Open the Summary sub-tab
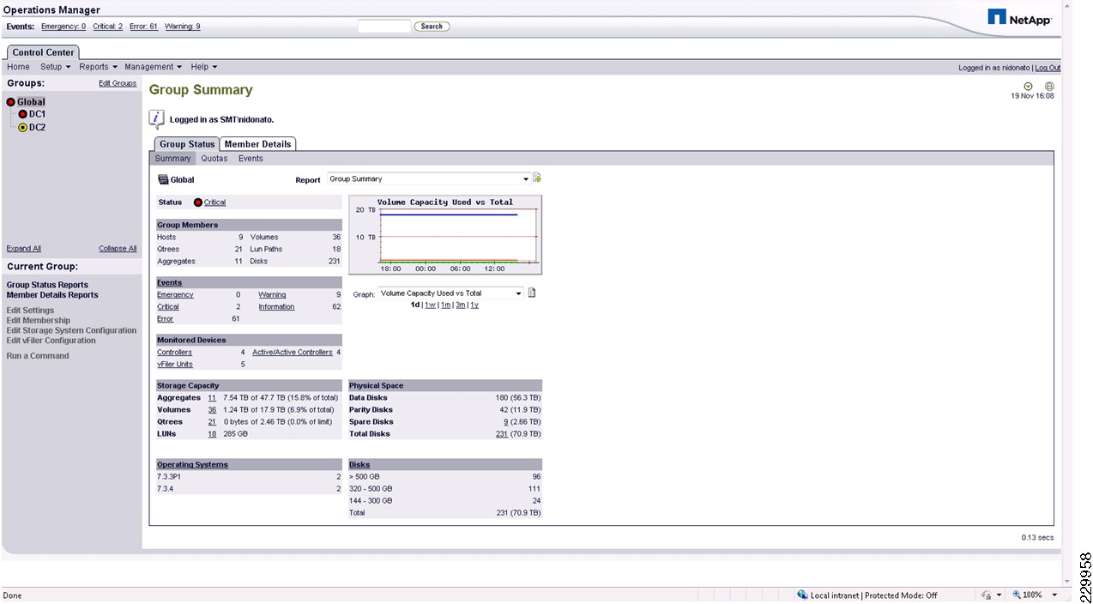 pos(172,159)
